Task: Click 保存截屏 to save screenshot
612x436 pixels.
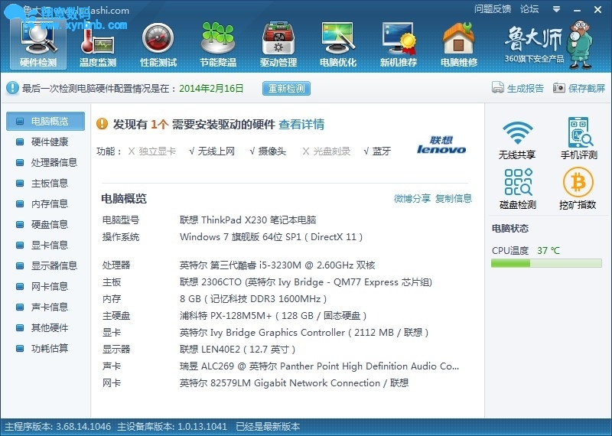Action: 579,88
